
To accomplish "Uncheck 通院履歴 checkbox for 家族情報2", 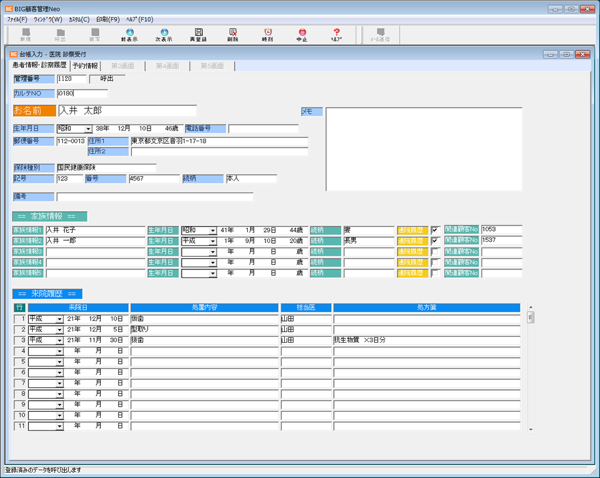I will pos(435,241).
